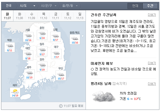Click the 평리4동 날씨 heading
Viewport: 161px width, 112px height.
pos(101,84)
